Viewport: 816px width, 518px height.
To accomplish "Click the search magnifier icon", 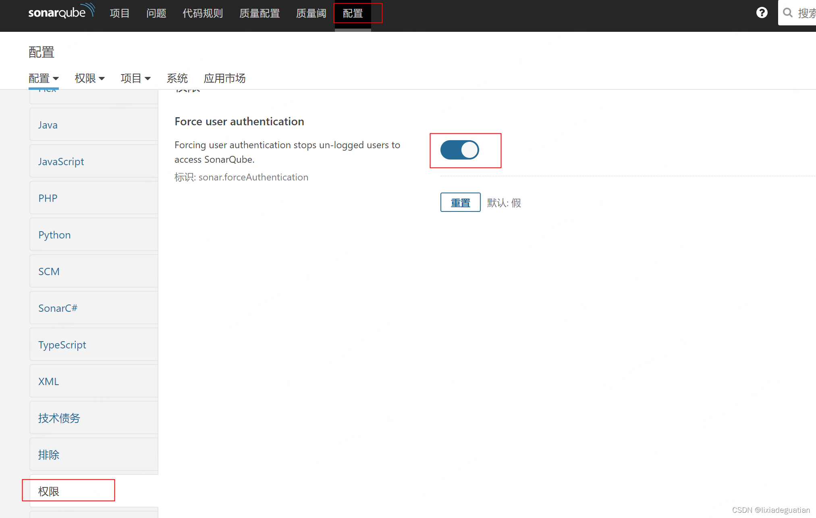I will click(787, 13).
